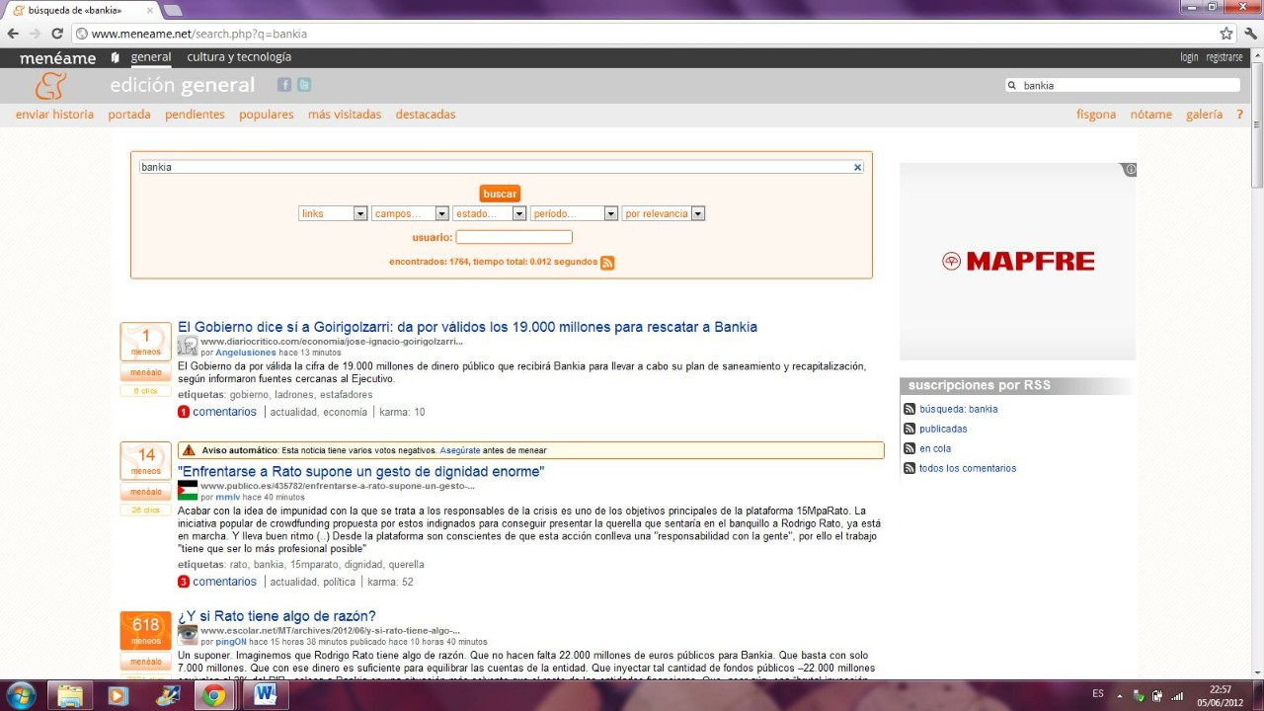The width and height of the screenshot is (1264, 711).
Task: Open the Facebook icon next to edición general
Action: 284,85
